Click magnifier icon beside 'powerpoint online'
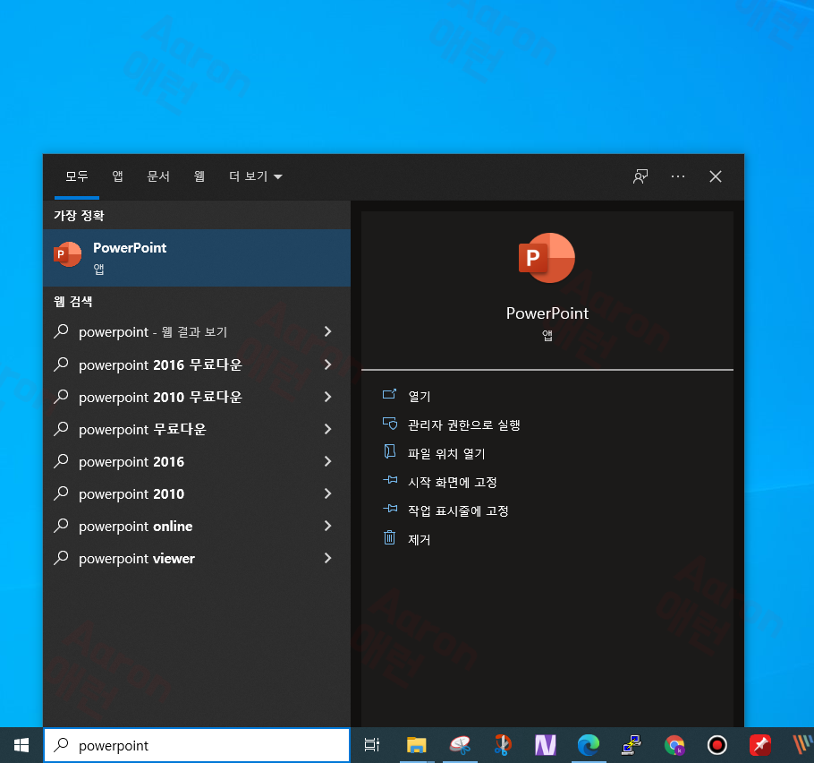The height and width of the screenshot is (763, 814). pos(61,526)
